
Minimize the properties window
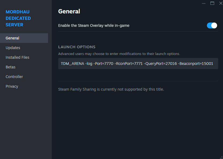tap(204, 3)
